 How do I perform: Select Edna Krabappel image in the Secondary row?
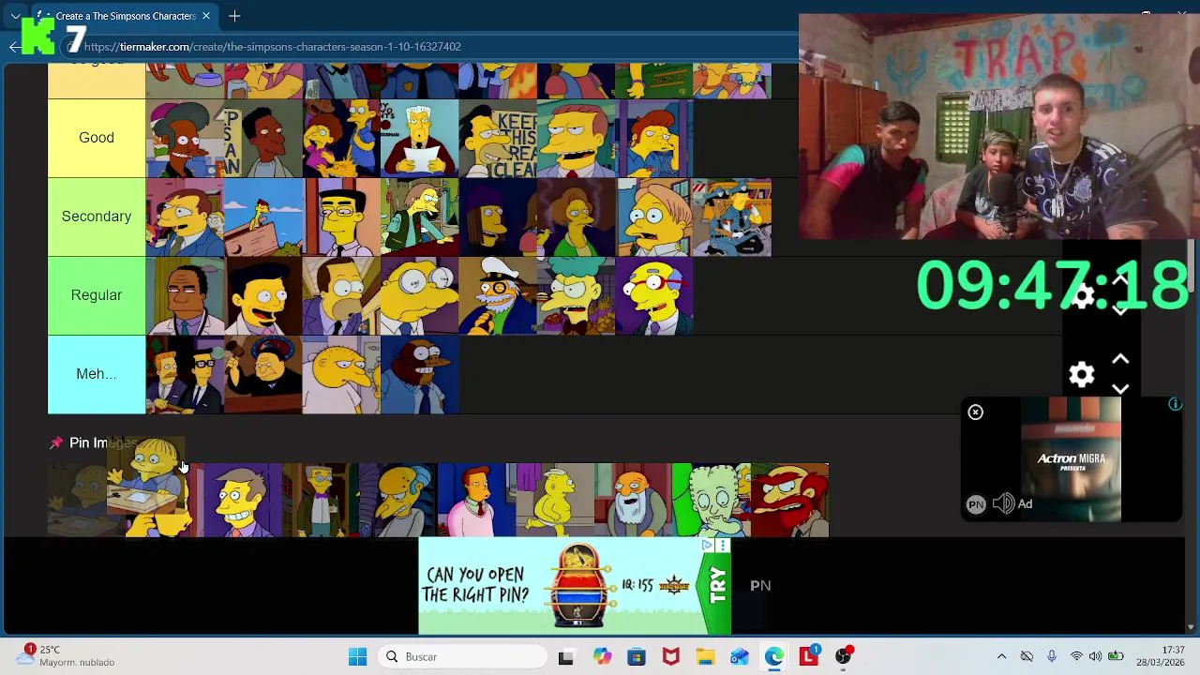coord(577,217)
